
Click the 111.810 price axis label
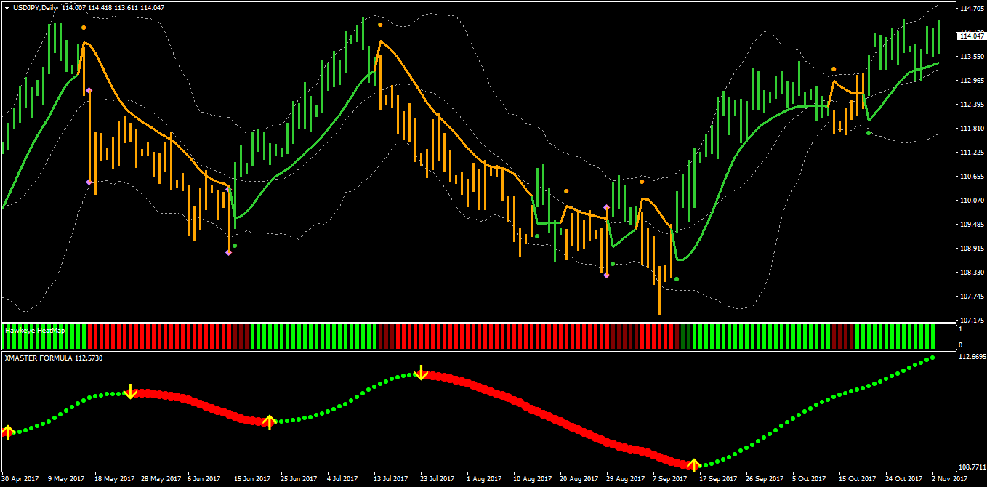coord(971,129)
